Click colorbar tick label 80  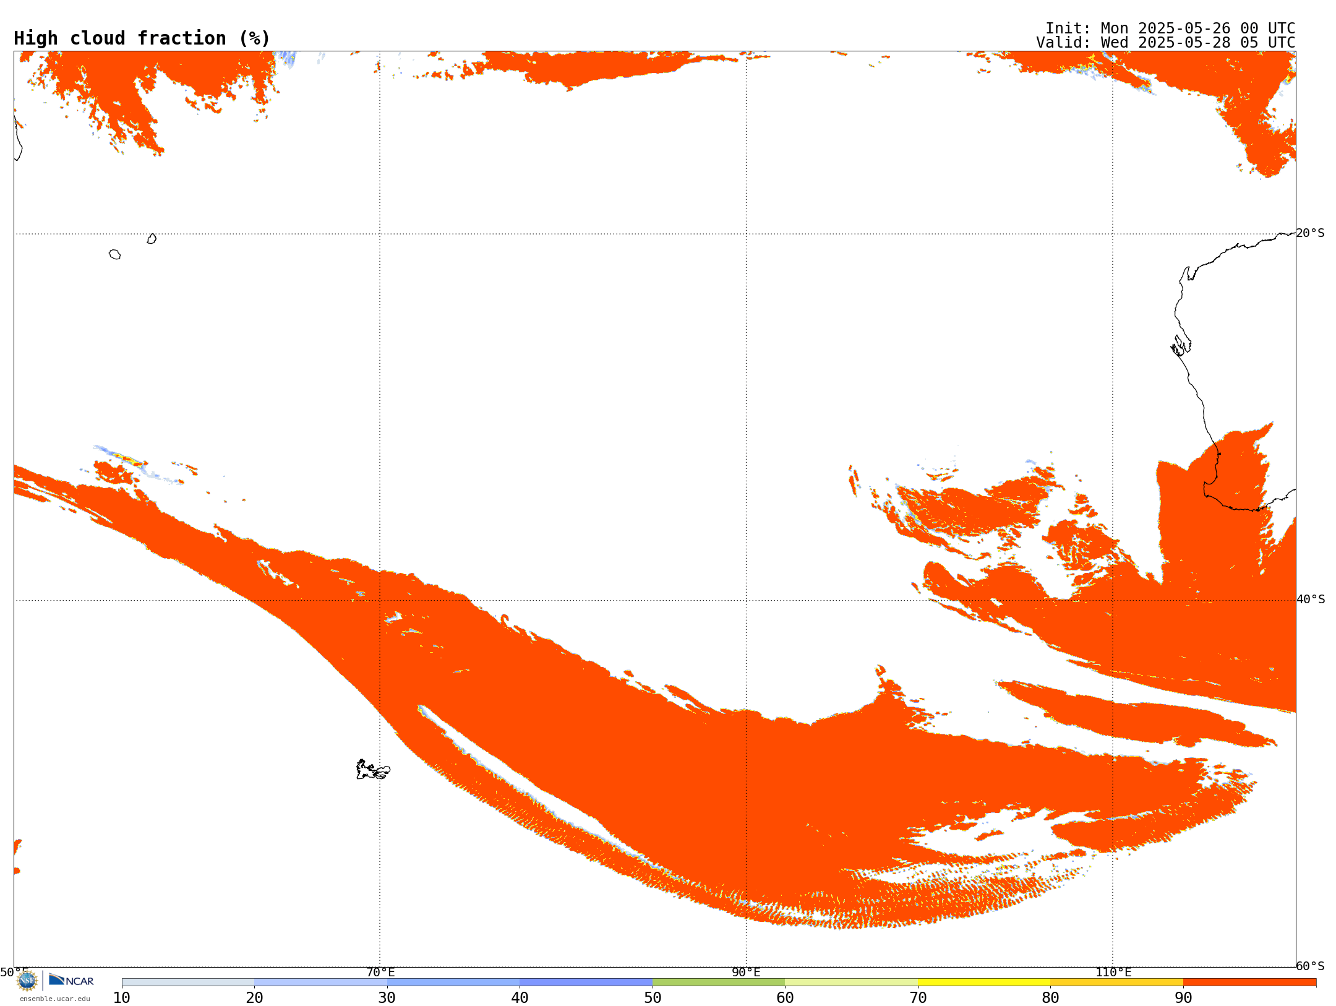click(x=1050, y=997)
